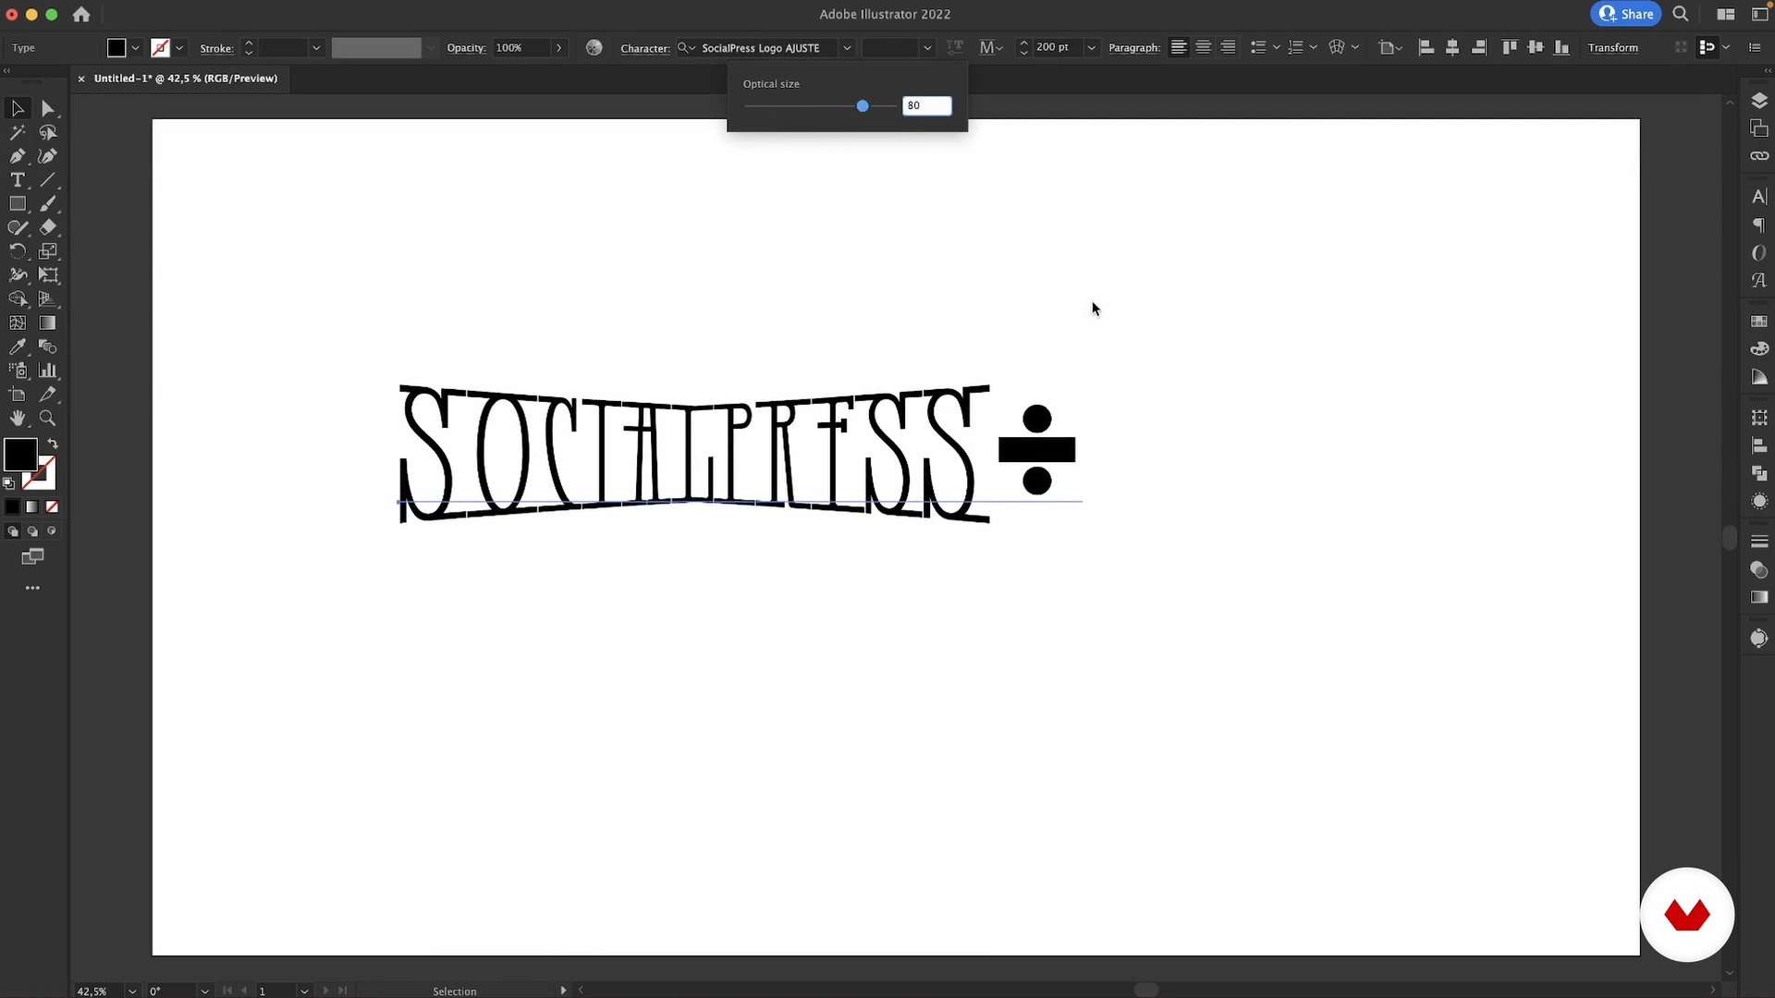Viewport: 1775px width, 998px height.
Task: Select the Type tool
Action: click(18, 180)
